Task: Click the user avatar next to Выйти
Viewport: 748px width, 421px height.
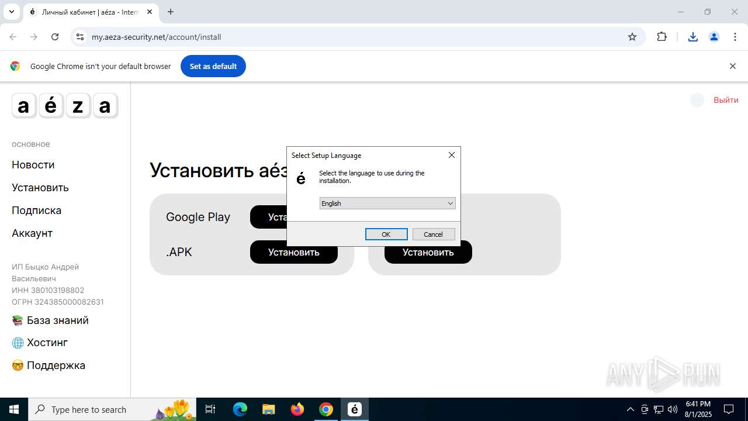Action: tap(697, 100)
